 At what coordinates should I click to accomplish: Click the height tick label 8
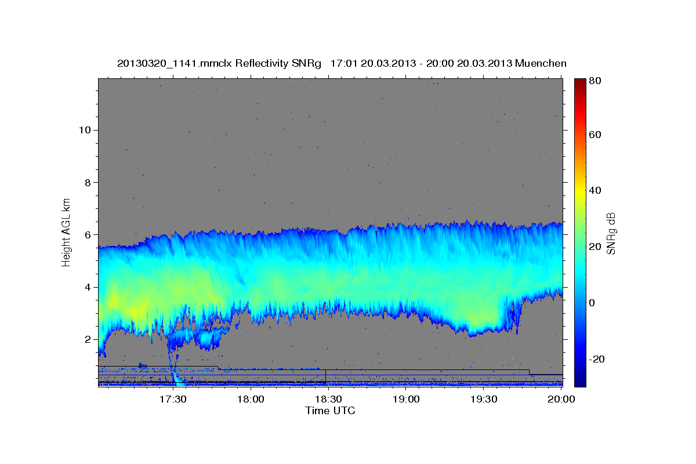tap(89, 182)
